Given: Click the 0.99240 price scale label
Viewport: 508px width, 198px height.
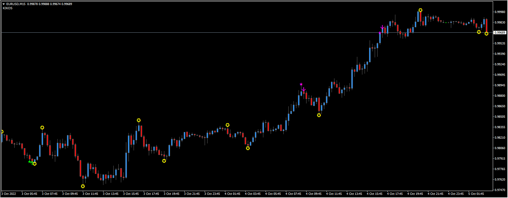Looking at the screenshot, I should 500,64.
